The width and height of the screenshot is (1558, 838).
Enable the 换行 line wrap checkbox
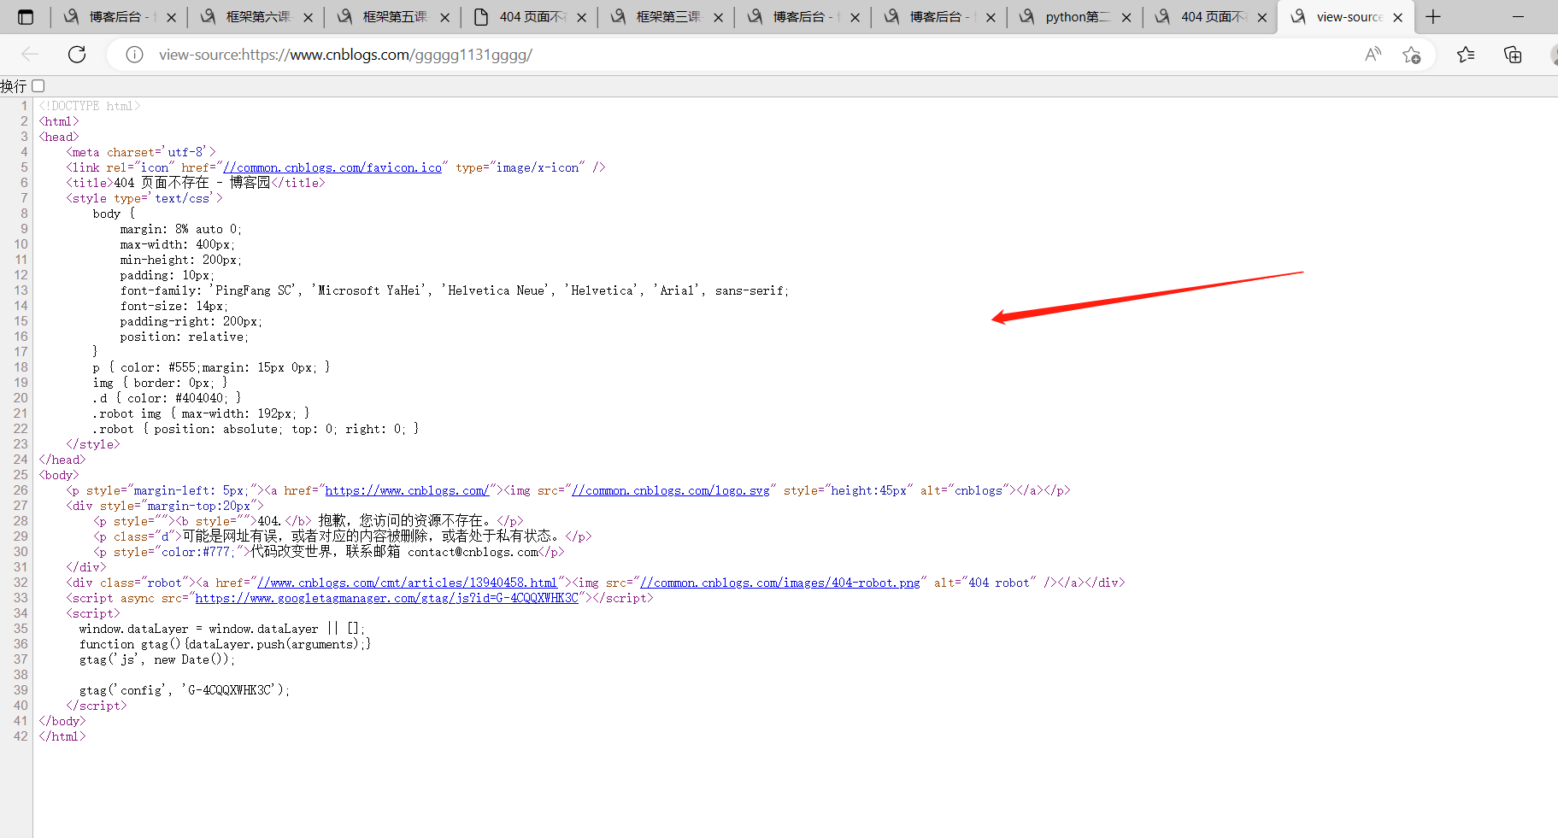coord(38,86)
